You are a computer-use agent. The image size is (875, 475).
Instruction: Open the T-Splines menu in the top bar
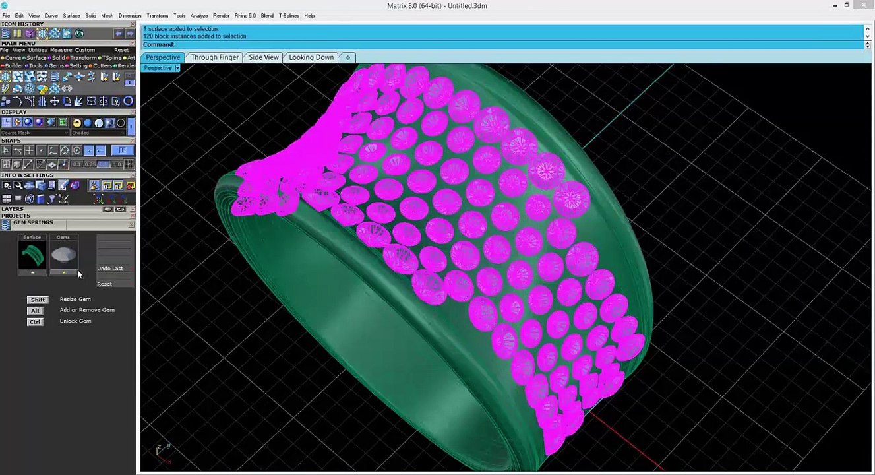point(288,16)
